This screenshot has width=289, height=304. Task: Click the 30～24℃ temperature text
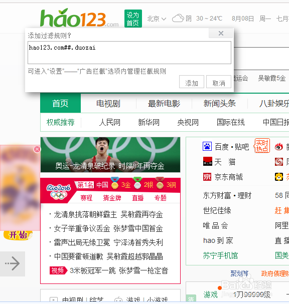(x=209, y=19)
